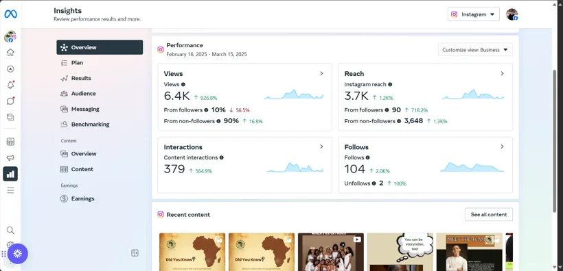Viewport: 563px width, 271px height.
Task: Click the info icon next to Views
Action: 183,84
